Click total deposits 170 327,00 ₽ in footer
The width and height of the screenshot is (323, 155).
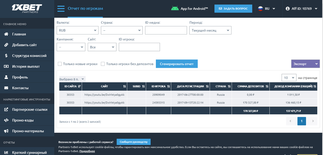pos(250,111)
